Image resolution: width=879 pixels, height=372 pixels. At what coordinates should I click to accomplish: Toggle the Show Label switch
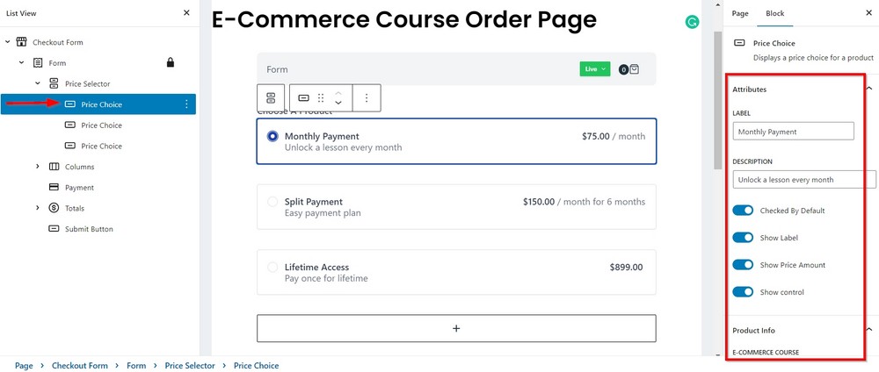point(743,238)
